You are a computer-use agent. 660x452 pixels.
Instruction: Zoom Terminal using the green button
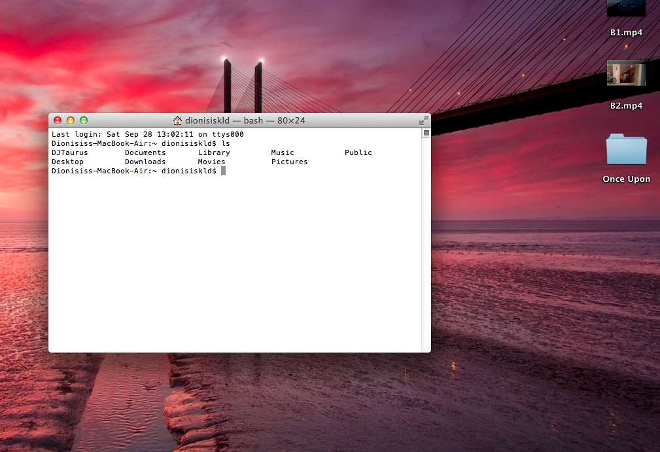pyautogui.click(x=84, y=120)
